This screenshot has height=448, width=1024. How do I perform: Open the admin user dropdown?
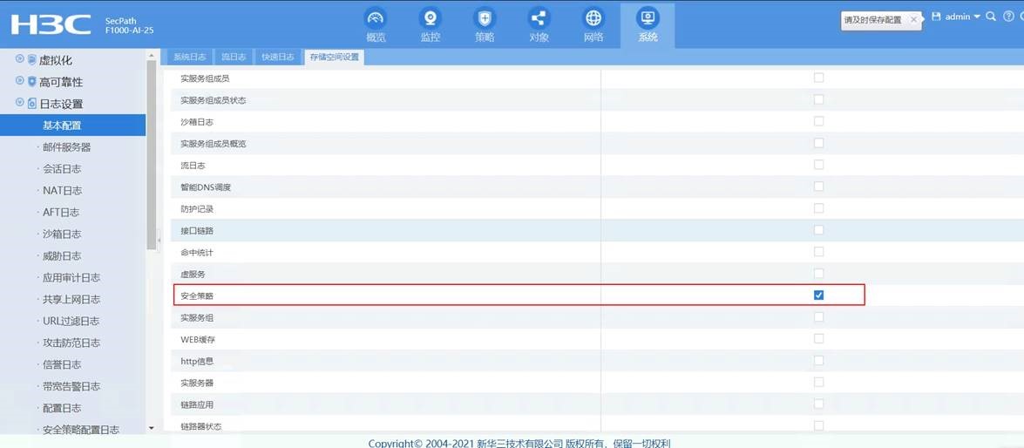tap(963, 17)
